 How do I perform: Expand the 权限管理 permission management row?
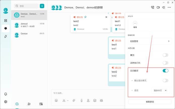click(150, 41)
